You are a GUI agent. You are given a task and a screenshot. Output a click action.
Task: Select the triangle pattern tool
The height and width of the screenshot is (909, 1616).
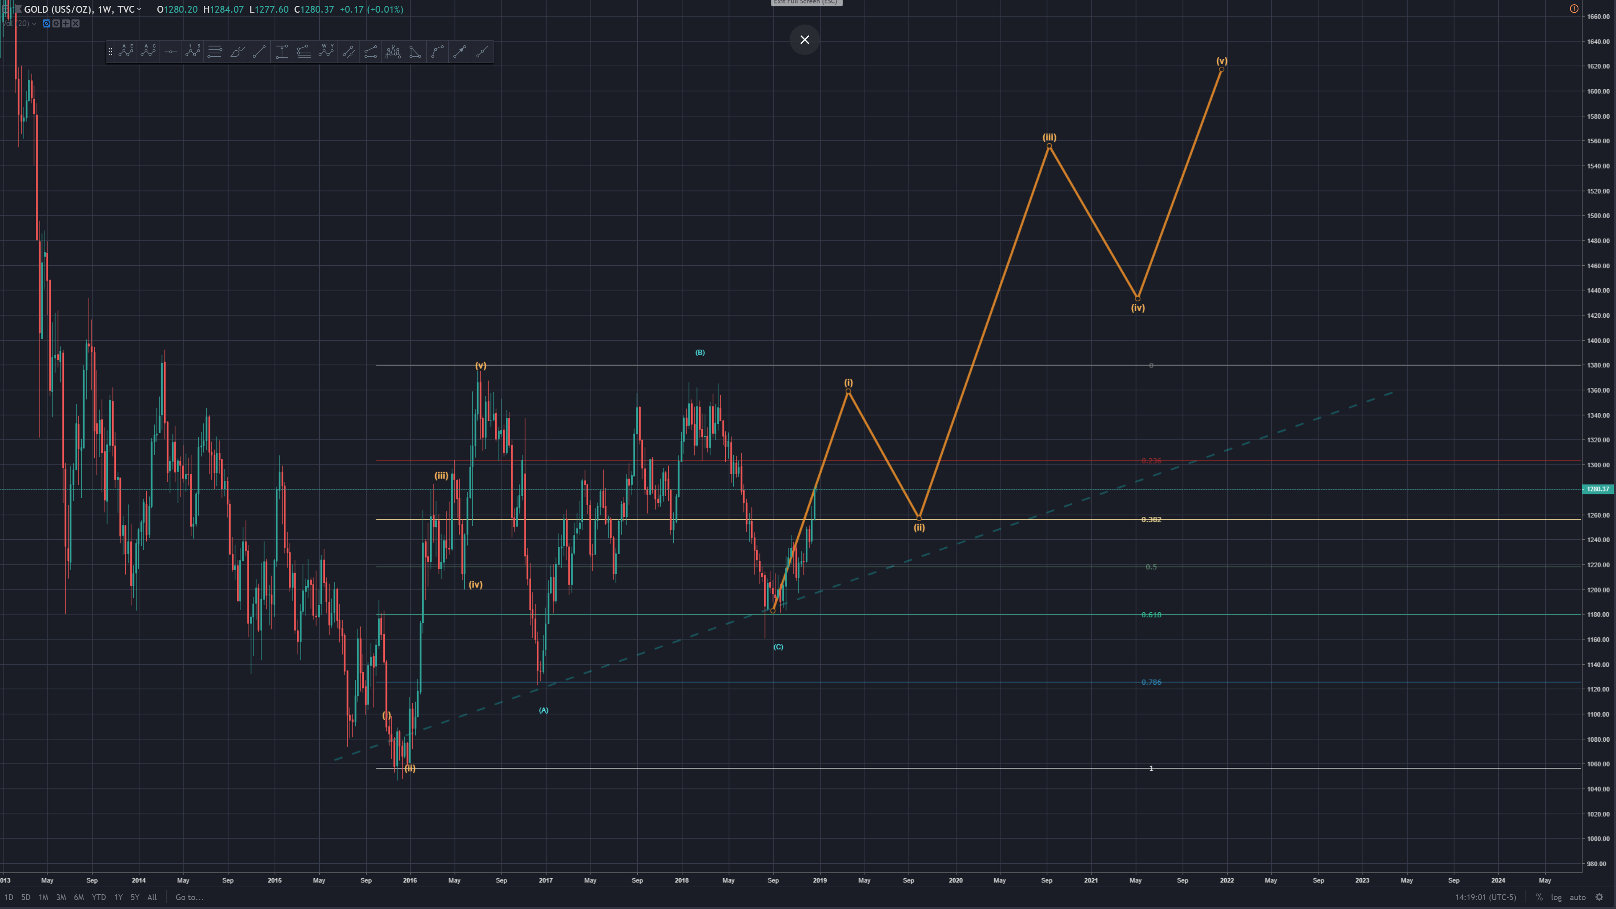pyautogui.click(x=415, y=52)
